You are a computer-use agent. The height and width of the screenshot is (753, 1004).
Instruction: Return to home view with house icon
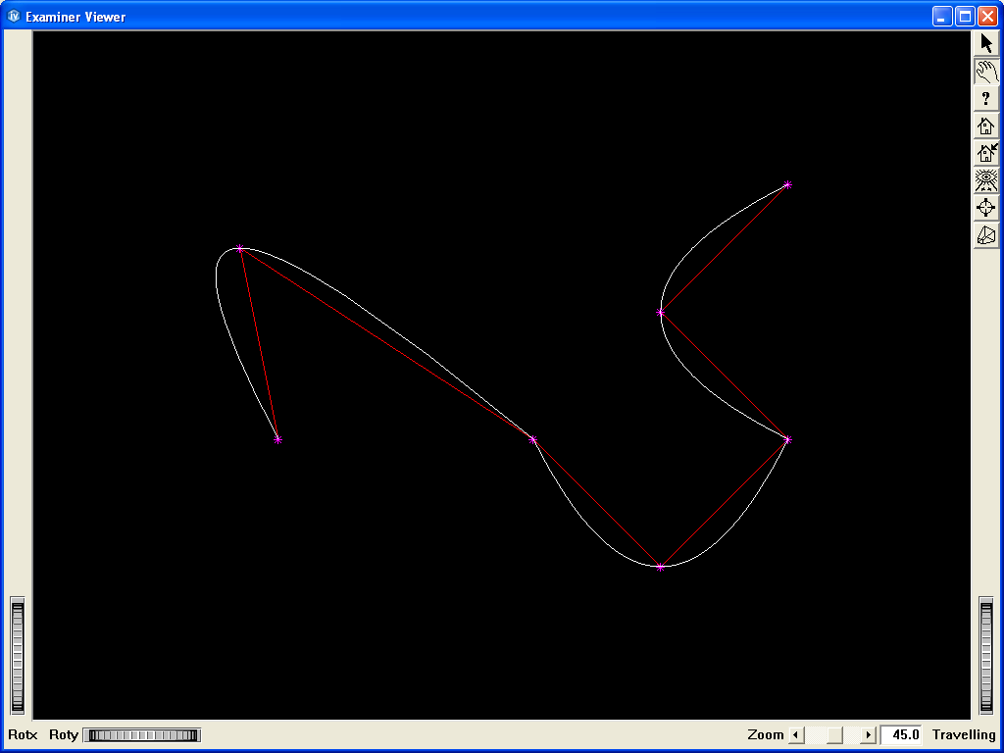pyautogui.click(x=985, y=125)
